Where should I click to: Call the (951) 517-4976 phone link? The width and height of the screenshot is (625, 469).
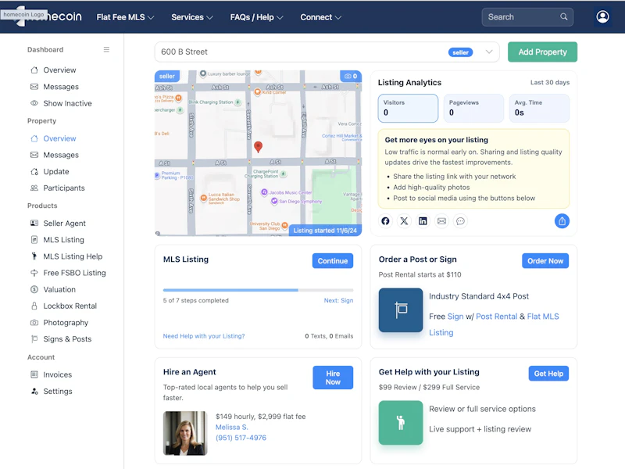click(x=241, y=438)
